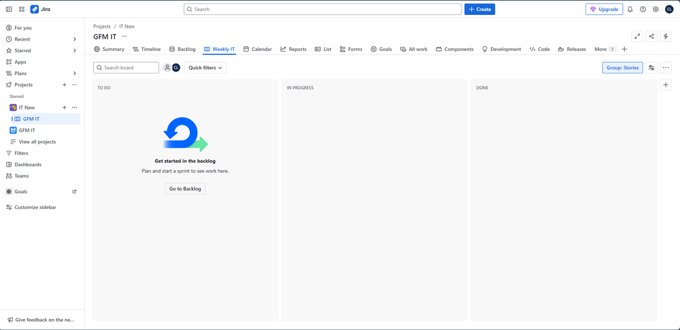Click the share icon
The width and height of the screenshot is (680, 330).
pyautogui.click(x=651, y=37)
